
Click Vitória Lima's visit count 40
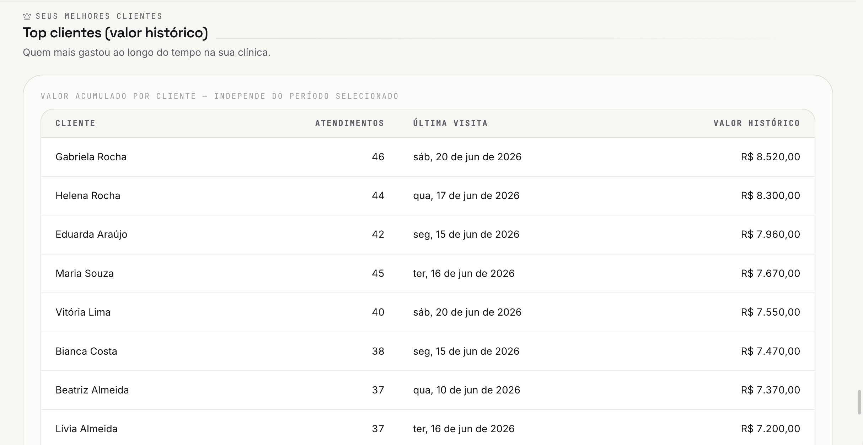[x=378, y=312]
